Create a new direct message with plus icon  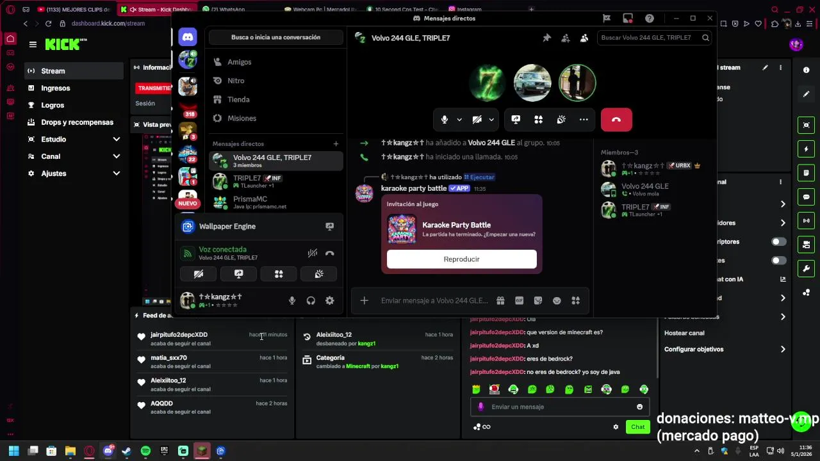[x=336, y=143]
